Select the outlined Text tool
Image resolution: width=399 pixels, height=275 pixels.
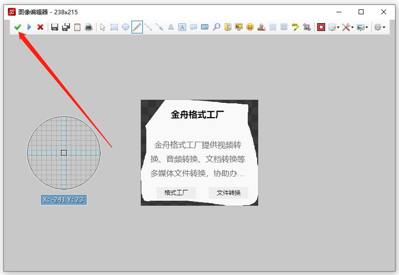pyautogui.click(x=171, y=27)
